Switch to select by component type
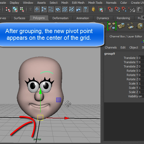The image size is (144, 144). coord(22,9)
